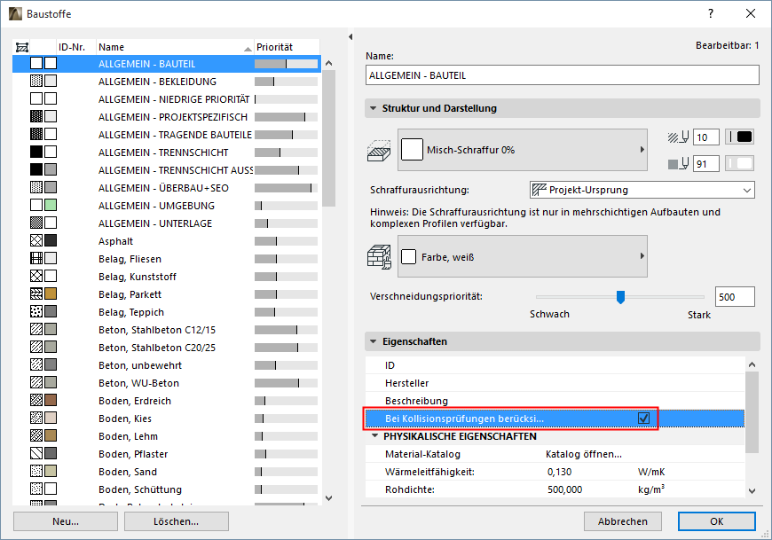This screenshot has height=540, width=772.
Task: Click the Asphalt row hatch pattern icon
Action: (36, 240)
